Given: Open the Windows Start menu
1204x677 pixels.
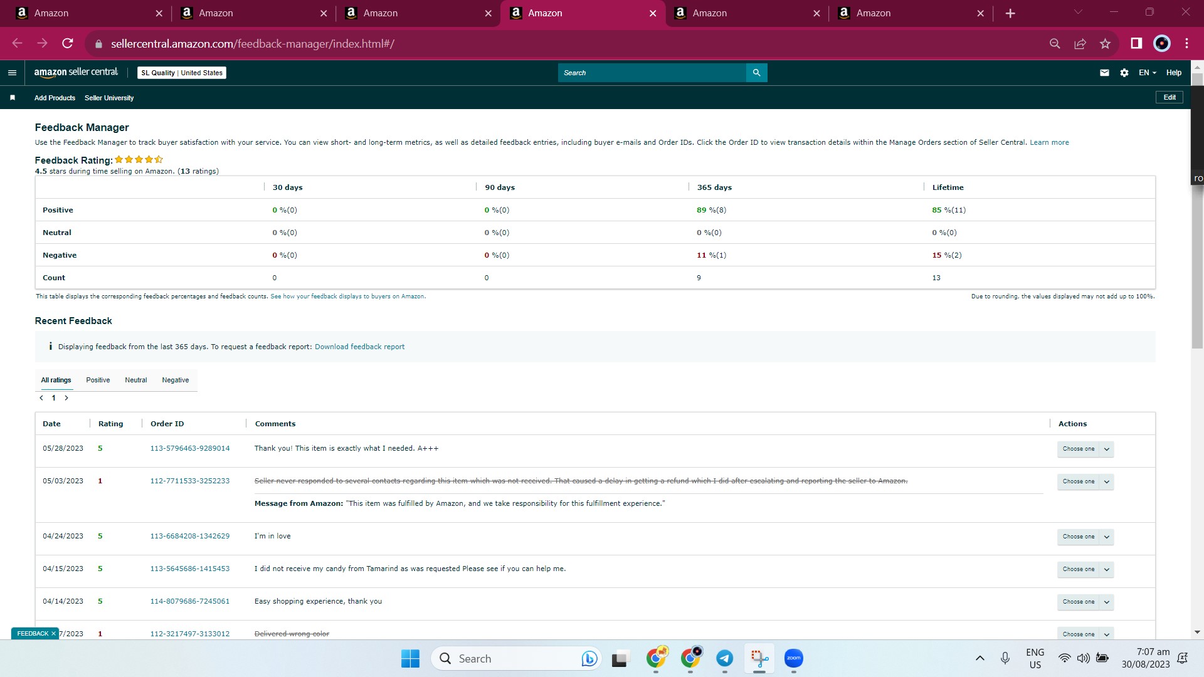Looking at the screenshot, I should tap(410, 658).
